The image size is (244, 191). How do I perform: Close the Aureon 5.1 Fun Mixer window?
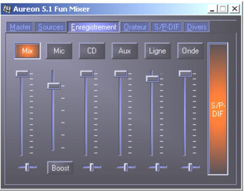pos(235,9)
